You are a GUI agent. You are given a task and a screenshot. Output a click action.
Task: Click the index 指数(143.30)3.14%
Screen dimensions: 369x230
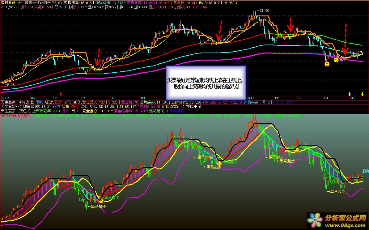pyautogui.click(x=191, y=7)
